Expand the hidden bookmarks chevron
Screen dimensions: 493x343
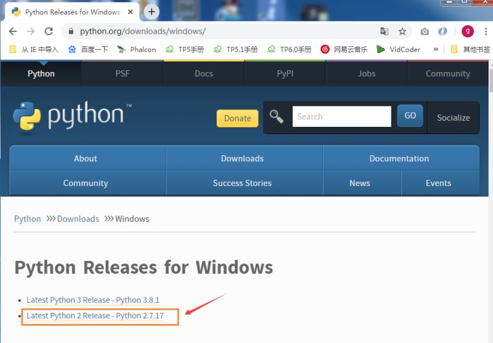click(436, 49)
